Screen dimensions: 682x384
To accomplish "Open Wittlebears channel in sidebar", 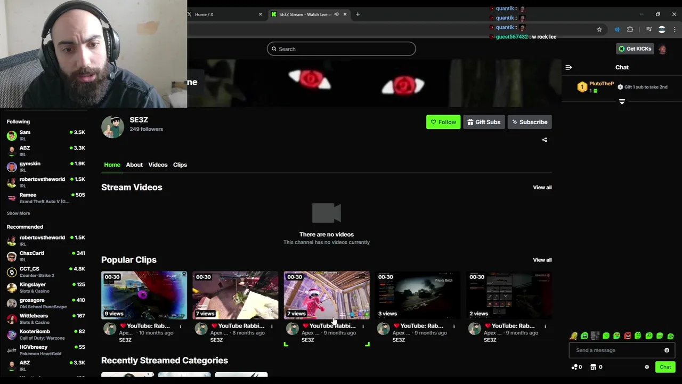I will tap(45, 319).
